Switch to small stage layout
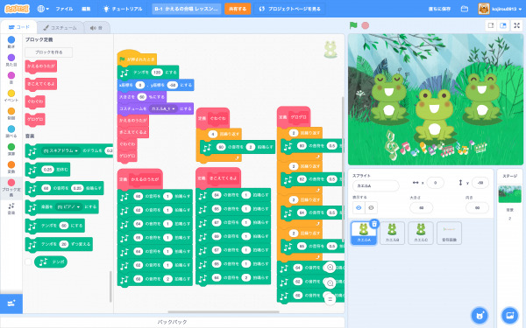The width and height of the screenshot is (526, 328). tap(491, 25)
